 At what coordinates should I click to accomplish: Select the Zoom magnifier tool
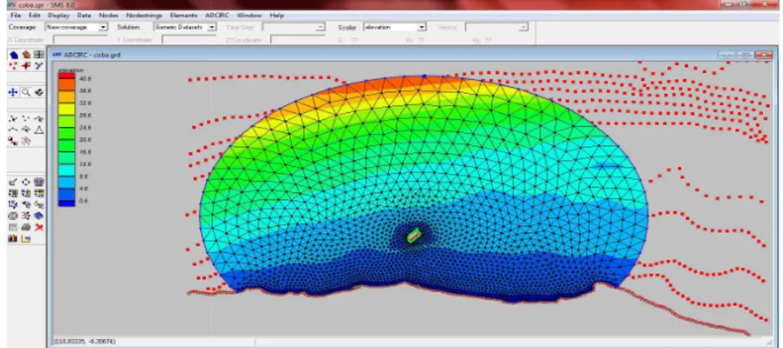coord(26,92)
